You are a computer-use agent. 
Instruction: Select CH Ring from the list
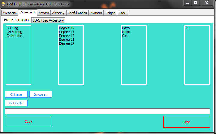[x=12, y=28]
